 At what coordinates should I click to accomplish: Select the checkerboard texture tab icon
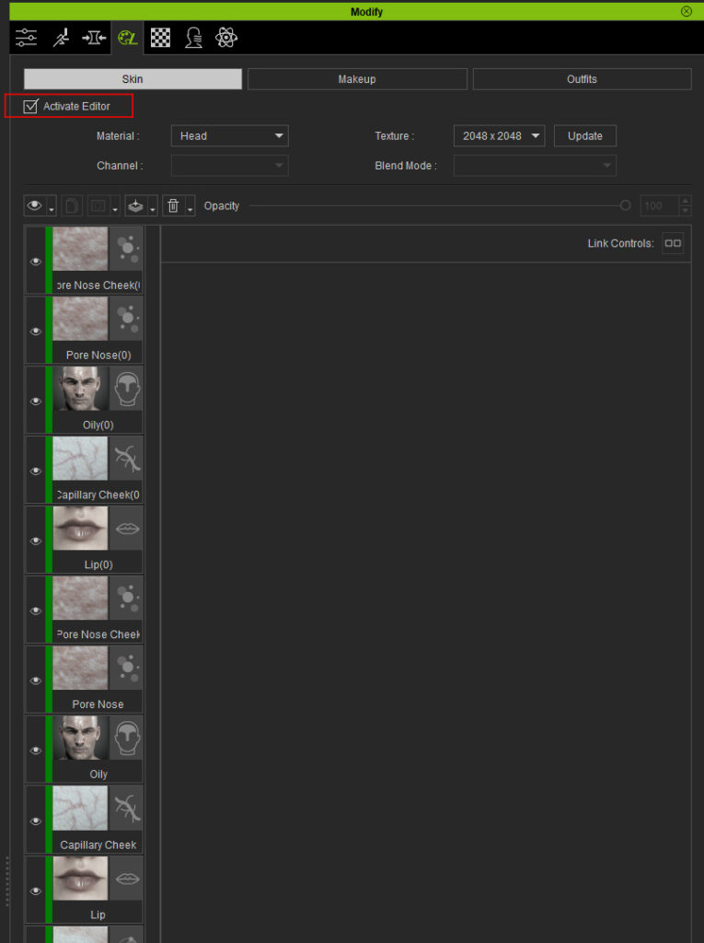(160, 38)
